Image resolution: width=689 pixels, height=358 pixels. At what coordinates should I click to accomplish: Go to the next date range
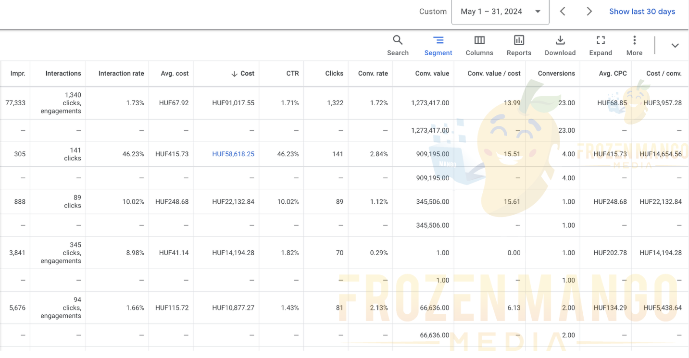coord(589,12)
